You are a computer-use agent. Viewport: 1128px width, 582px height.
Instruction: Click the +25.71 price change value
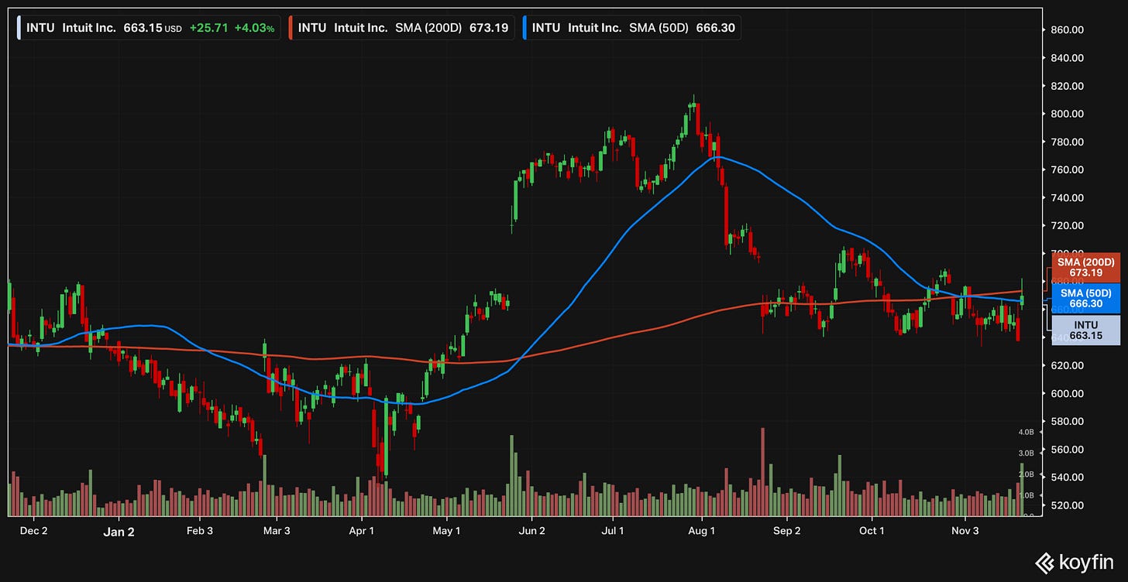coord(208,28)
